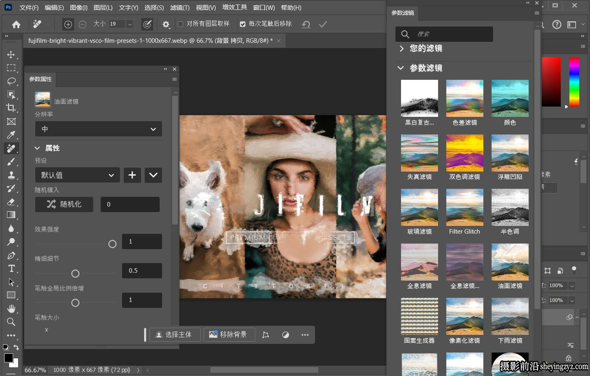Click the undo arrow in options bar
The width and height of the screenshot is (590, 376).
pyautogui.click(x=306, y=25)
